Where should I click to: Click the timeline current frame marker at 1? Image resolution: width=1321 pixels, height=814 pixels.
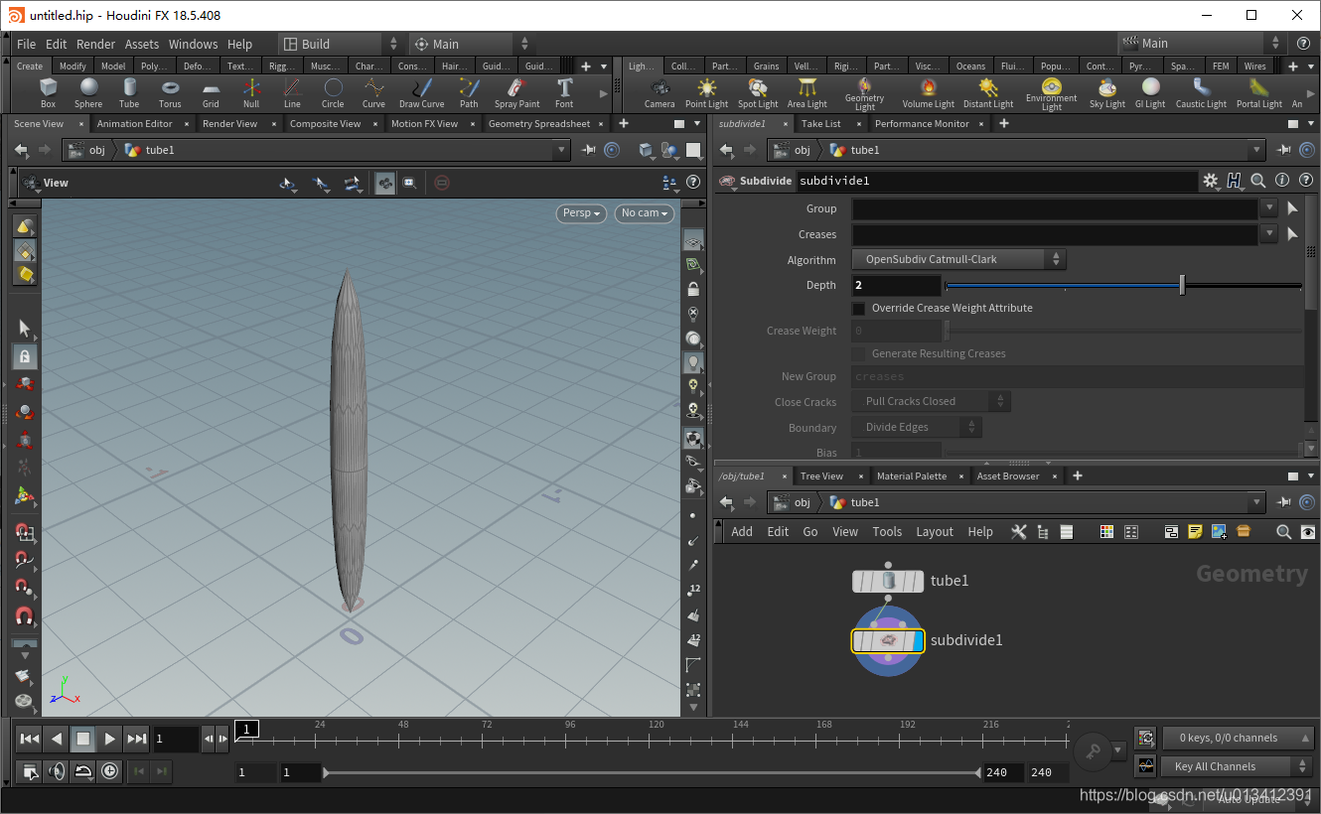coord(246,730)
